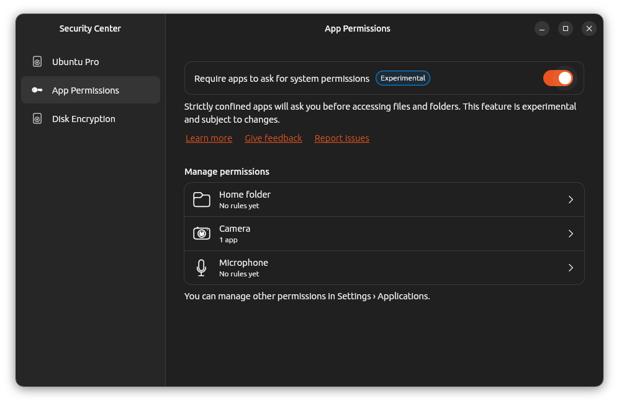This screenshot has width=619, height=404.
Task: Select App Permissions in the sidebar
Action: coord(86,90)
